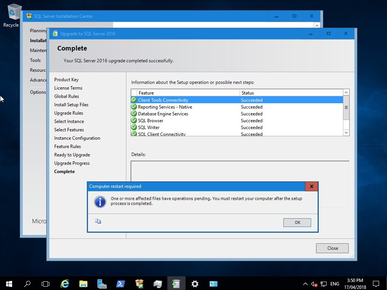Click Close on the upgrade wizard
This screenshot has height=290, width=387.
coord(332,248)
